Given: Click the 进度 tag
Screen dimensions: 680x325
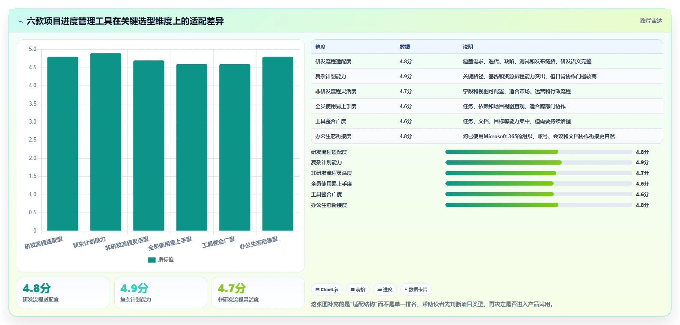Looking at the screenshot, I should tap(385, 290).
